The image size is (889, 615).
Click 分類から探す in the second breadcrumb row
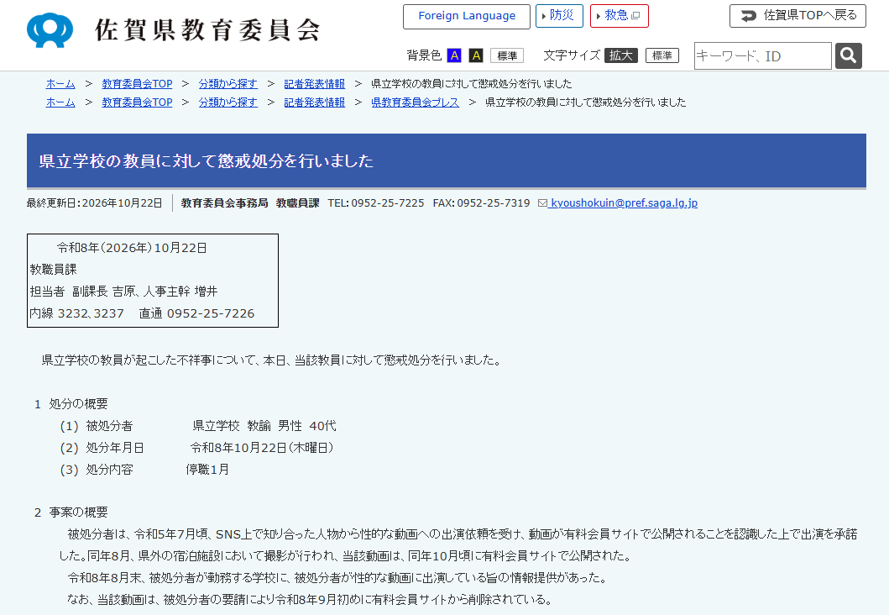point(228,102)
